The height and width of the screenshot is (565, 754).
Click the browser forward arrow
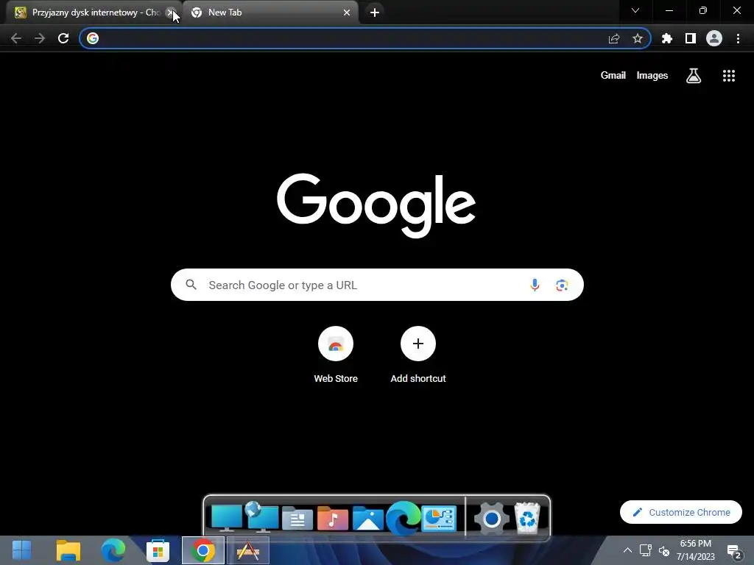pyautogui.click(x=40, y=38)
